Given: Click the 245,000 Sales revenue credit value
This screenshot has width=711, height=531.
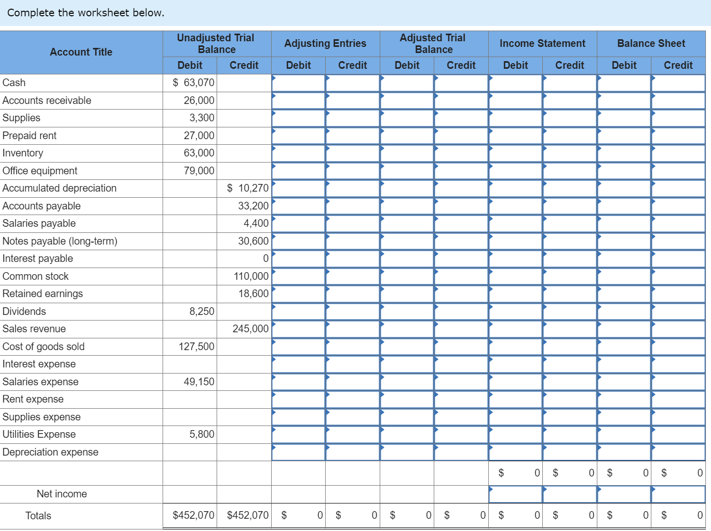Looking at the screenshot, I should coord(250,329).
